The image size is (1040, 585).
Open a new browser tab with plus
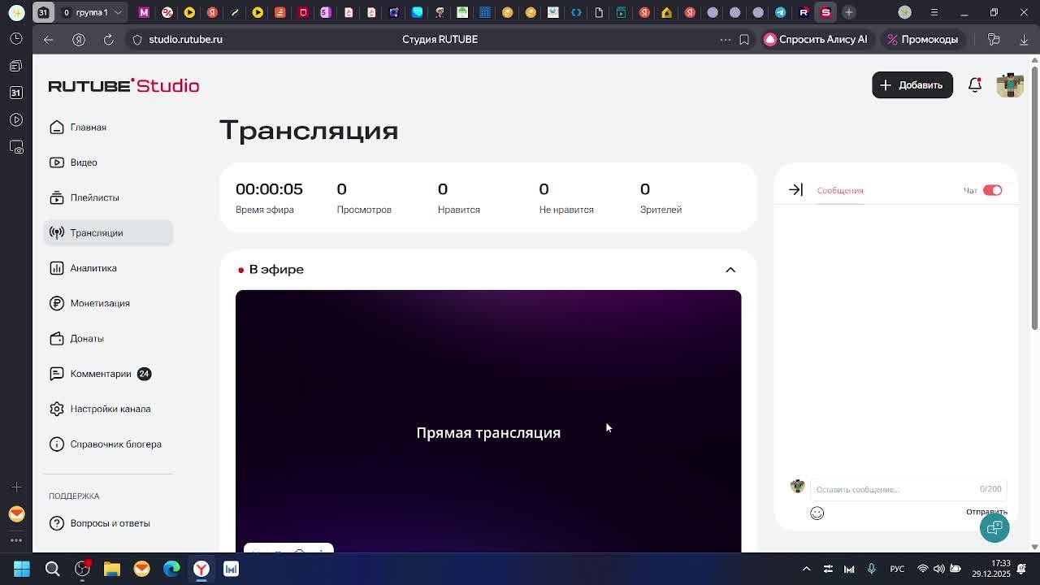point(848,12)
